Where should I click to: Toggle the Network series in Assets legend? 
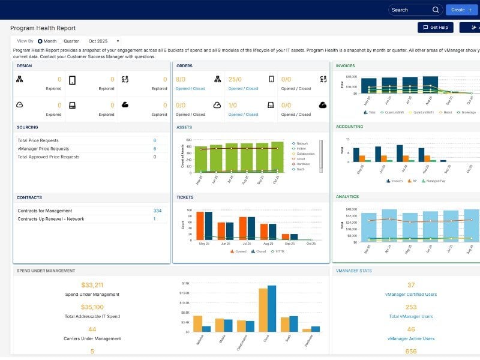pyautogui.click(x=301, y=143)
